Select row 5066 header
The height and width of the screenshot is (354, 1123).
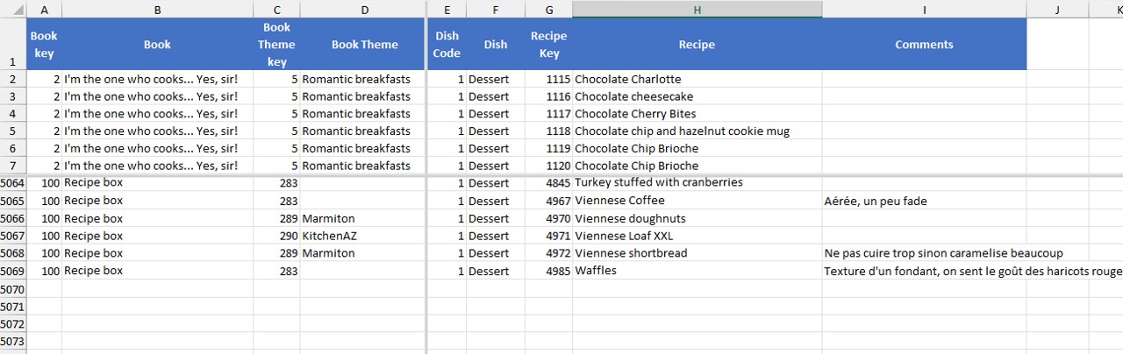pyautogui.click(x=13, y=218)
